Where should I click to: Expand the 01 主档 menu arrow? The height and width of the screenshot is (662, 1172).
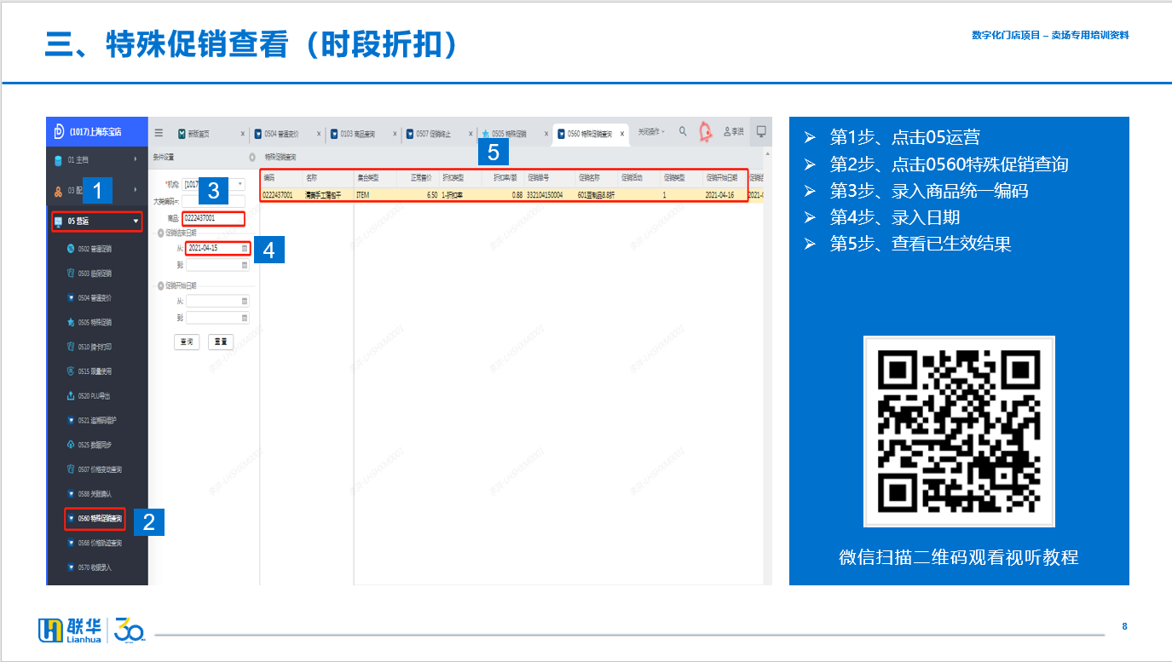136,159
